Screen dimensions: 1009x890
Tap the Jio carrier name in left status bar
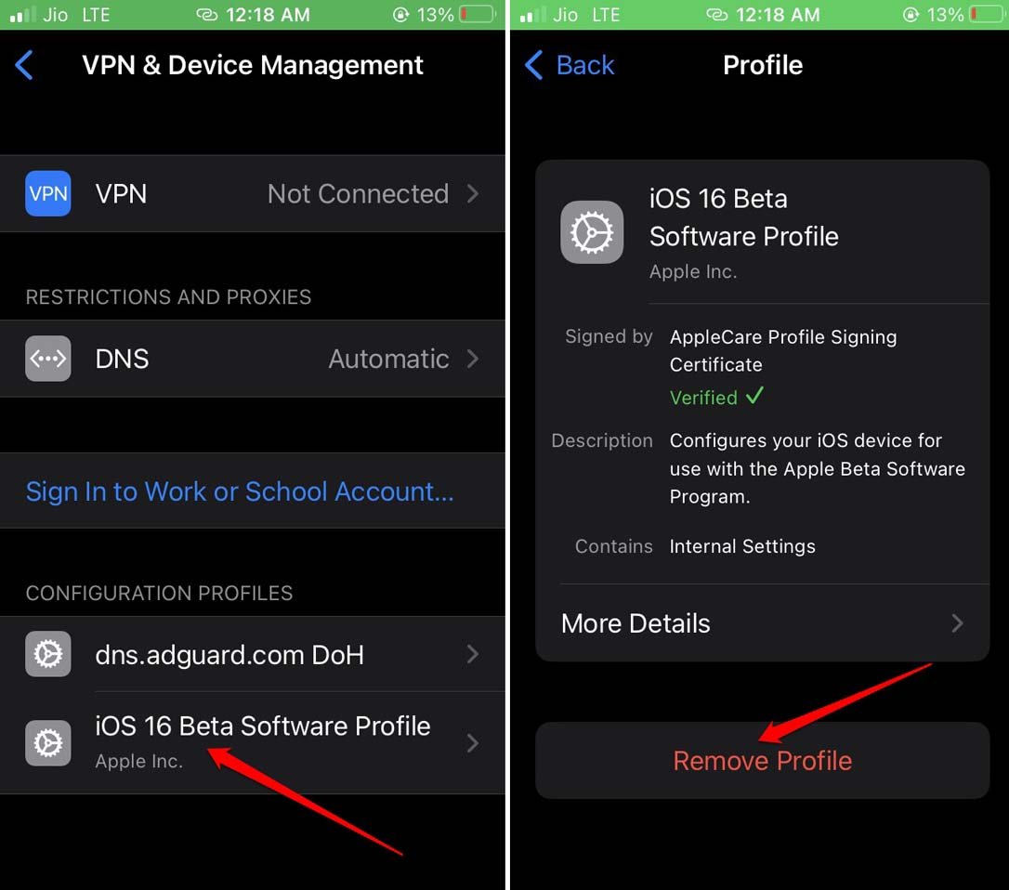point(56,14)
